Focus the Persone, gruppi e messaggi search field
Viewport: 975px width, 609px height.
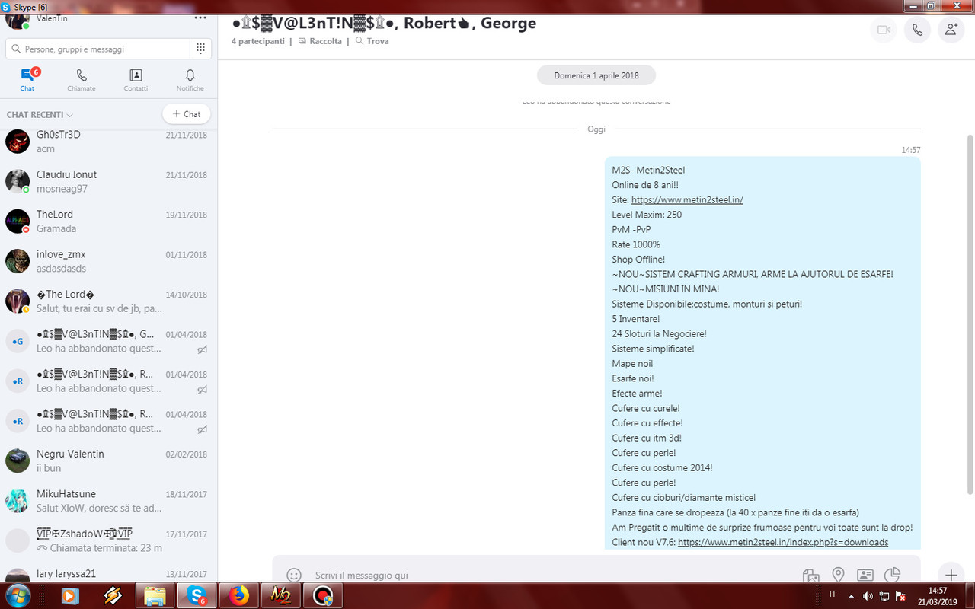(97, 49)
